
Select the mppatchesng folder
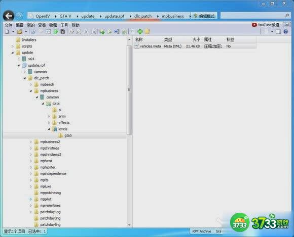(51, 193)
